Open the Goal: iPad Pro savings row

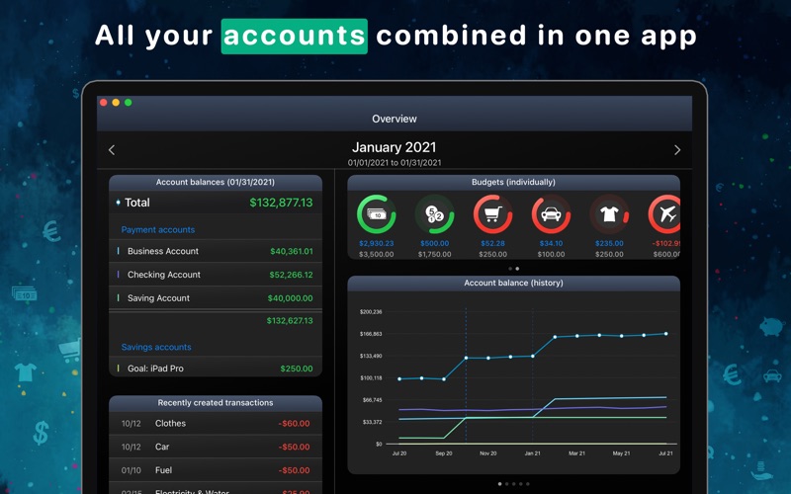click(216, 369)
